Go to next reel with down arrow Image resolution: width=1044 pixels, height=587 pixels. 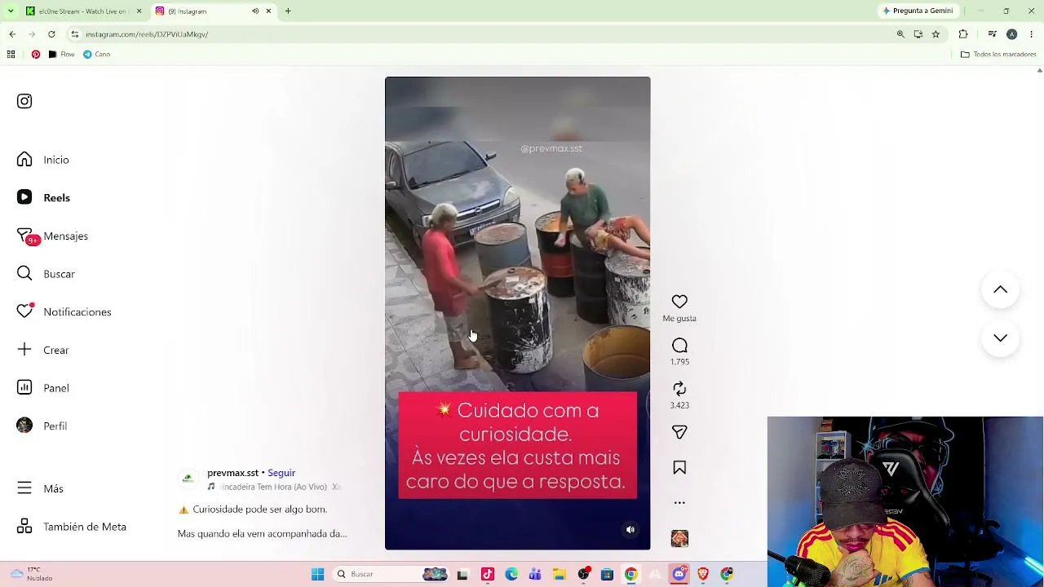(x=1000, y=338)
